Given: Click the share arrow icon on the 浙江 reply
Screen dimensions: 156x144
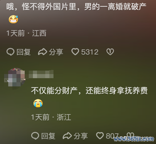Looking at the screenshot, I should (x=67, y=136).
